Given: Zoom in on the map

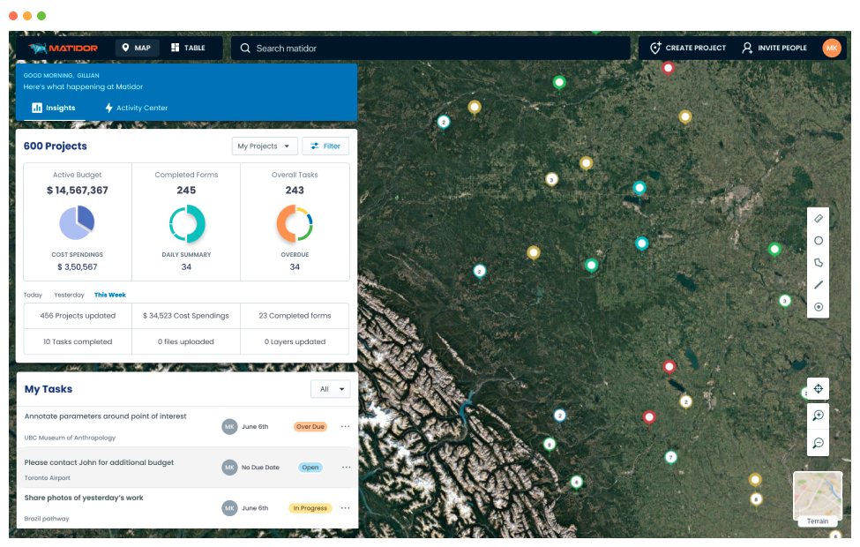Looking at the screenshot, I should pyautogui.click(x=818, y=416).
